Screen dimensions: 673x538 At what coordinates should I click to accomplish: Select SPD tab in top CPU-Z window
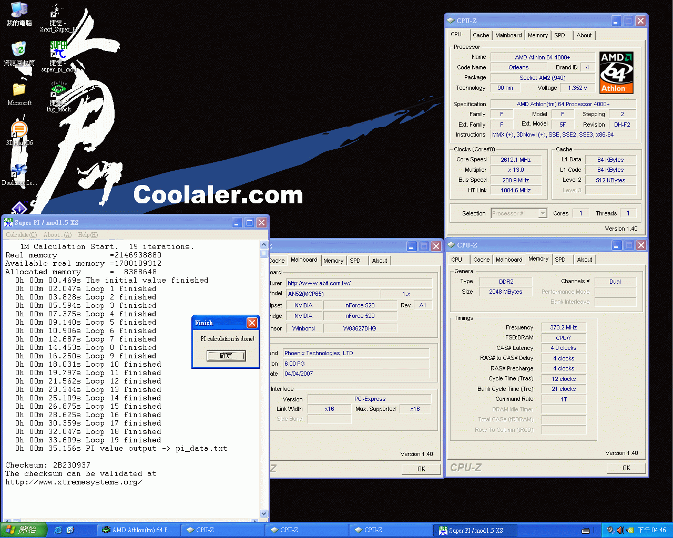(560, 35)
